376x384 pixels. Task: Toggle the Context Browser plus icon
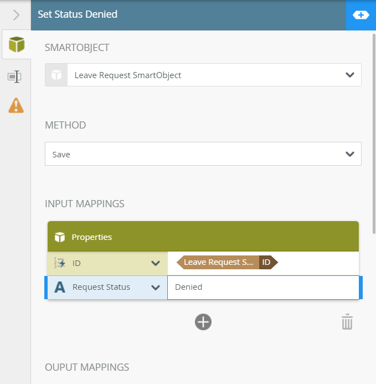tap(361, 15)
